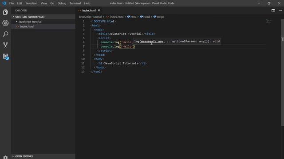The width and height of the screenshot is (284, 159).
Task: Select the index.html tab
Action: pyautogui.click(x=89, y=11)
